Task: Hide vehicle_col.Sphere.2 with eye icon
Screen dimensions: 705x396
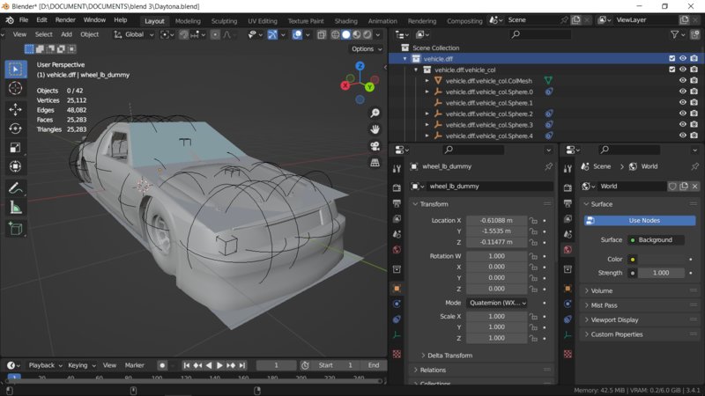Action: 682,114
